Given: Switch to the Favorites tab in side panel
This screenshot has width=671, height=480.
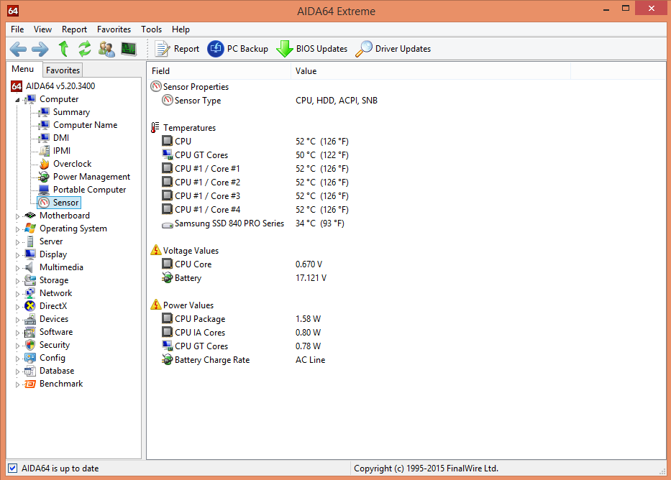Looking at the screenshot, I should coord(63,70).
